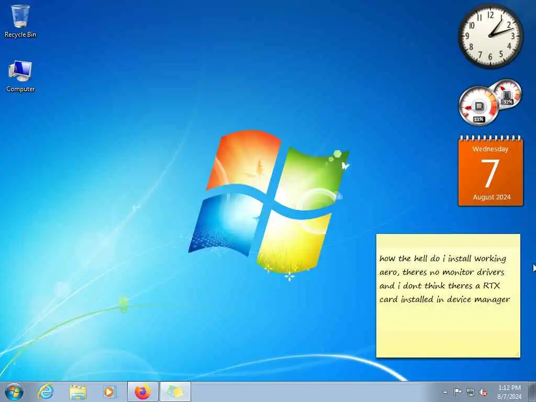Click the 'Recycle Bin' label text

(x=20, y=35)
